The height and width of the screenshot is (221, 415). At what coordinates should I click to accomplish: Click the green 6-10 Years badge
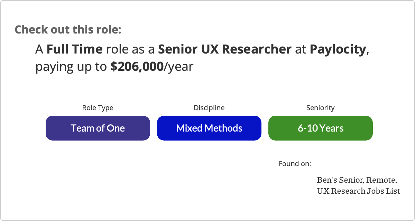321,128
